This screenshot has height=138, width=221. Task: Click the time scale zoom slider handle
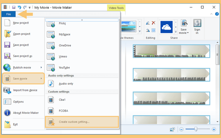point(196,129)
